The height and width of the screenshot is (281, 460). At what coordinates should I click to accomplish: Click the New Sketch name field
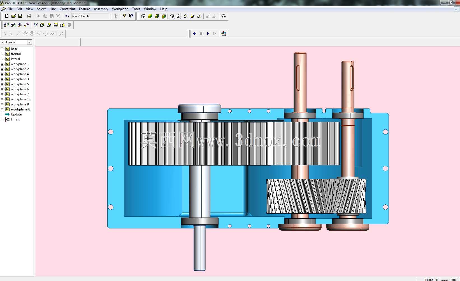(x=90, y=16)
